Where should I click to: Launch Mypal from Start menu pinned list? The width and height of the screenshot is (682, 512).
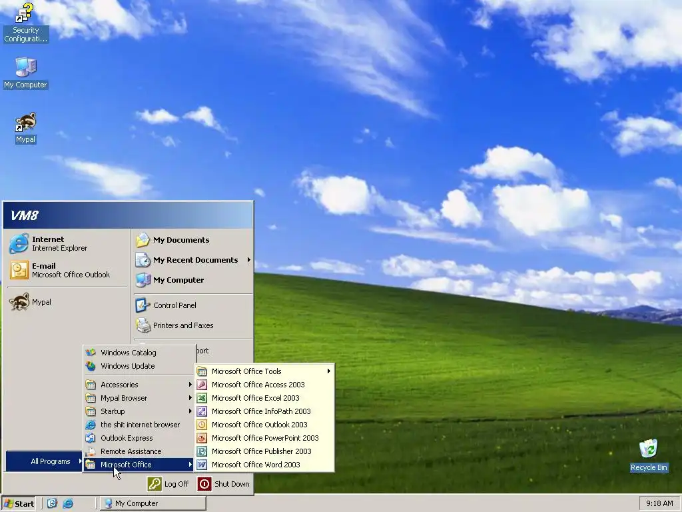(x=67, y=302)
